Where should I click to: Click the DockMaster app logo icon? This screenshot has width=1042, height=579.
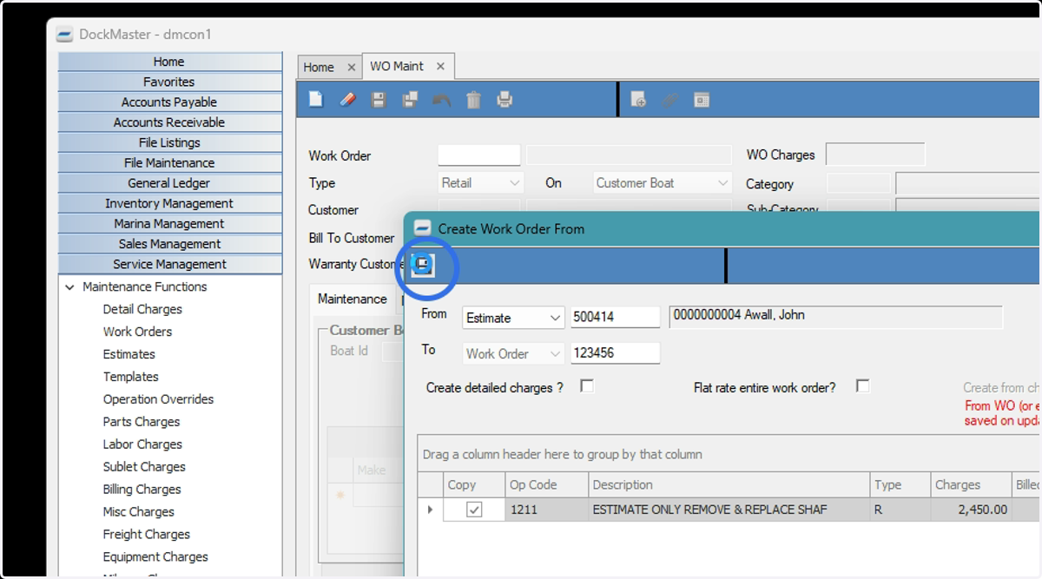pyautogui.click(x=65, y=35)
